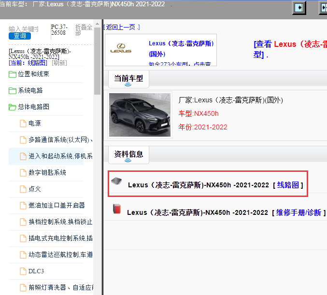The image size is (327, 295).
Task: Click the 查看 Lexus 车型 link
Action: [290, 49]
